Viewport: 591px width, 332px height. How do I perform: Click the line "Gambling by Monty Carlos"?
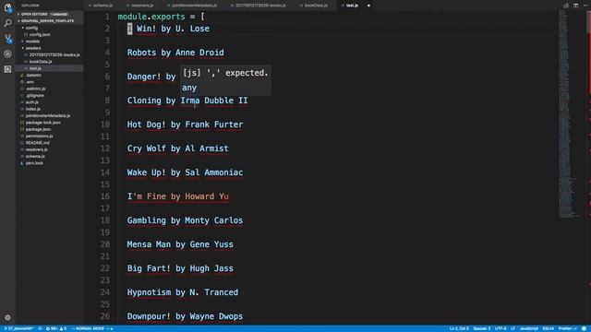[x=185, y=220]
